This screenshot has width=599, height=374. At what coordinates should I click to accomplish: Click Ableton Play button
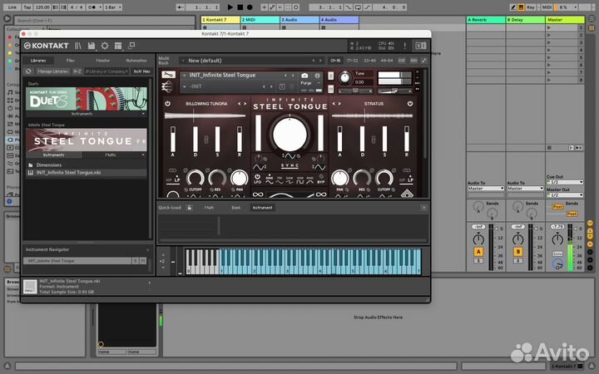(230, 7)
